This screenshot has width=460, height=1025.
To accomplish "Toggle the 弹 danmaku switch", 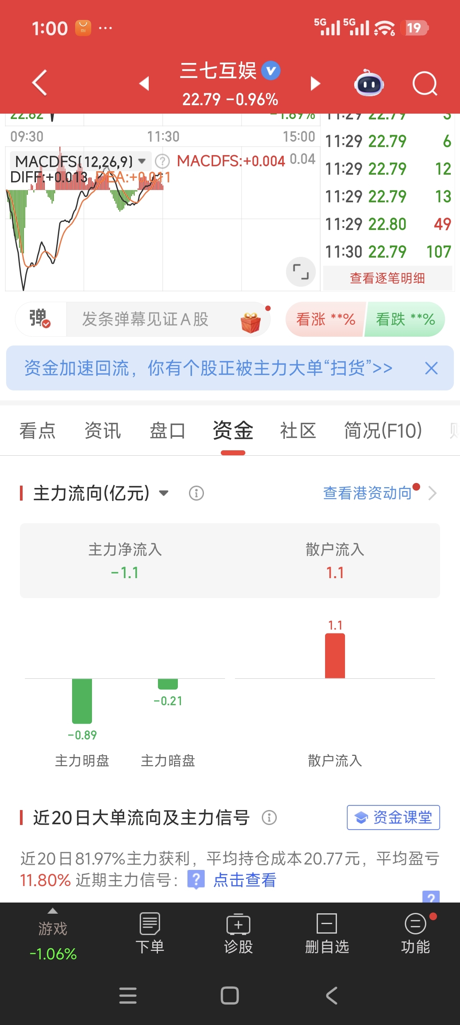I will click(x=40, y=319).
